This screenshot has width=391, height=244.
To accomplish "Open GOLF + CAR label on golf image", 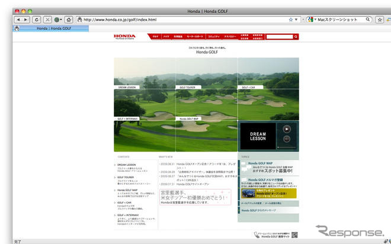I will point(250,87).
